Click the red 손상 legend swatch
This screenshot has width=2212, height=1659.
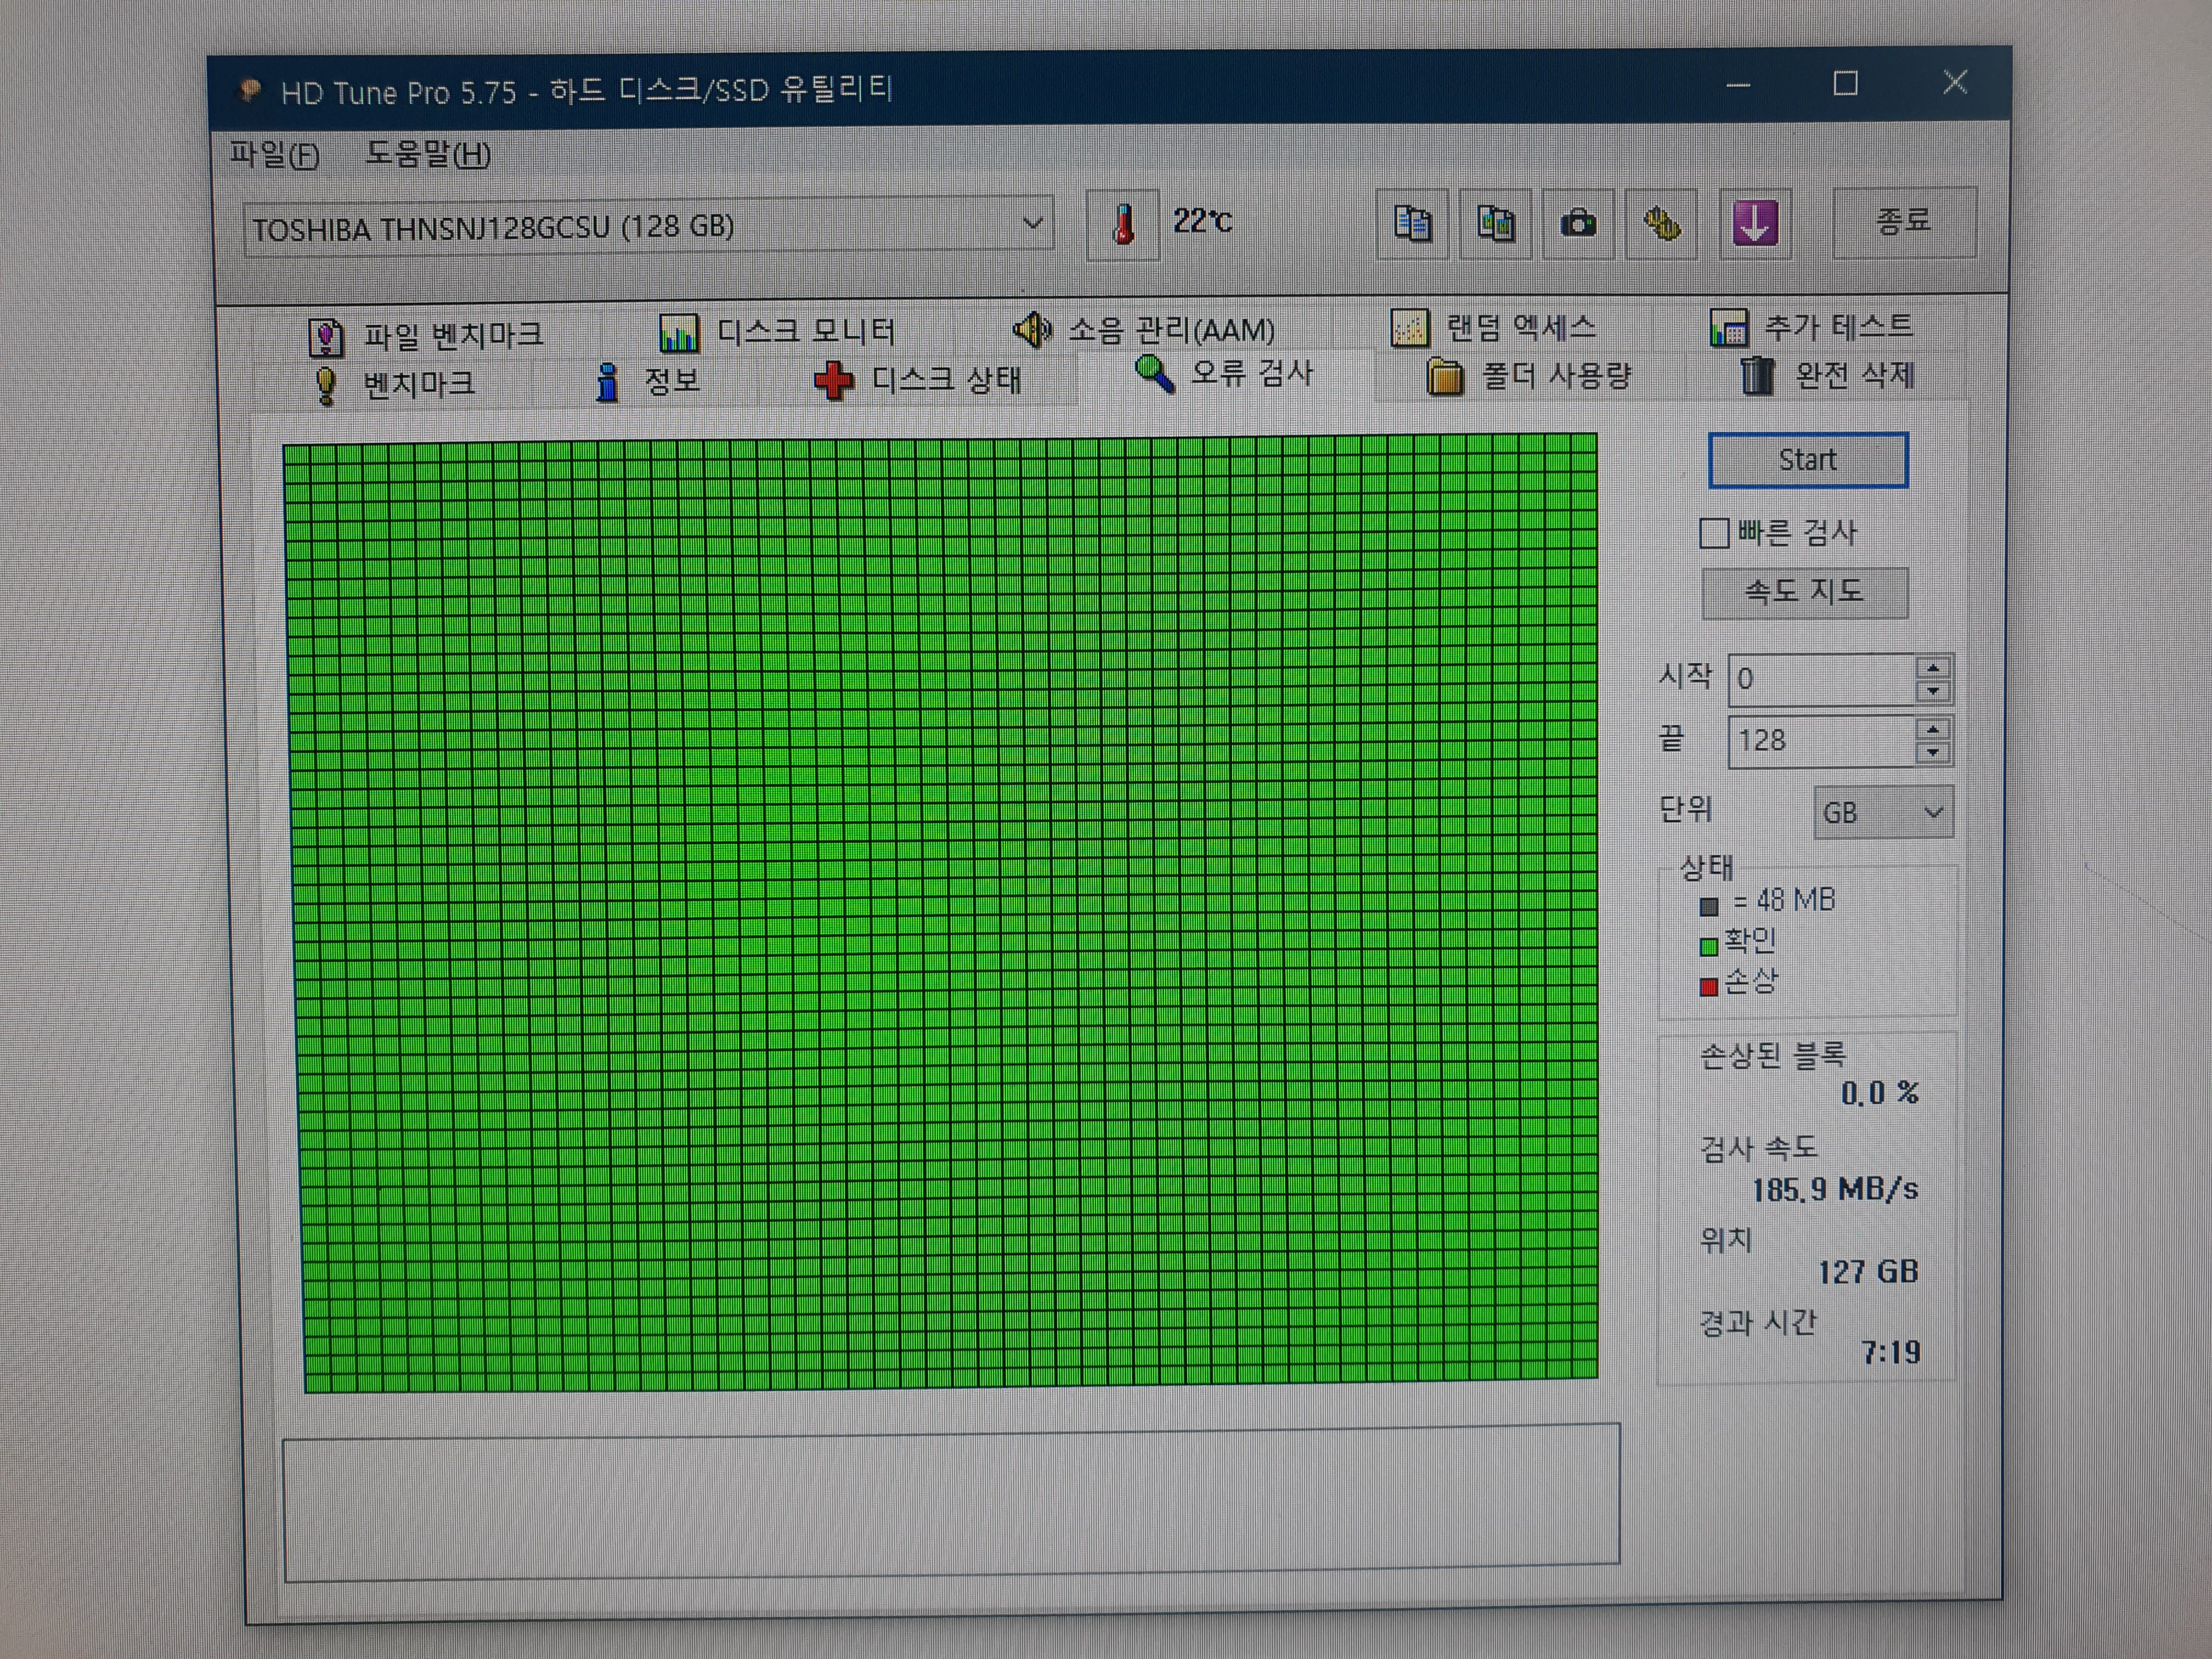click(x=1709, y=988)
